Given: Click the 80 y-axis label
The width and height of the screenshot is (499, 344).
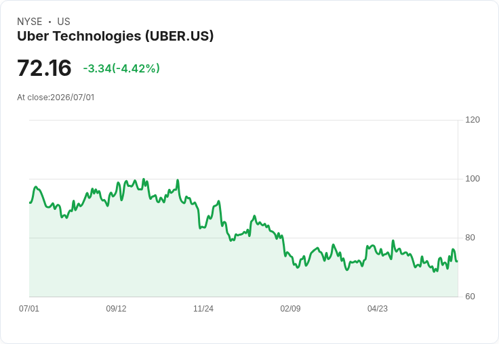Looking at the screenshot, I should [470, 238].
